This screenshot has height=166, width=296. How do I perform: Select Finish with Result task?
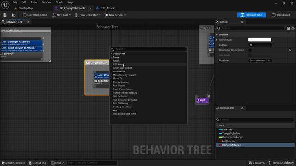pyautogui.click(x=122, y=68)
